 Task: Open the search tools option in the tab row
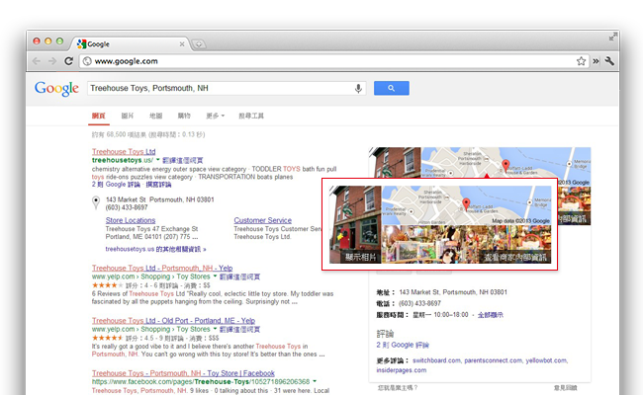(251, 116)
